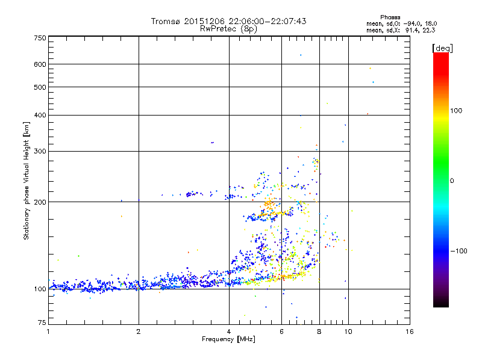
Task: Click the rainbow phase colorbar
Action: click(x=441, y=180)
